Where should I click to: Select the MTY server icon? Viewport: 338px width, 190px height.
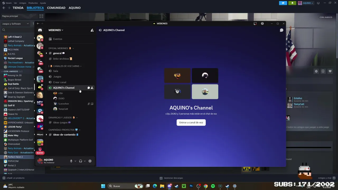[x=40, y=103]
